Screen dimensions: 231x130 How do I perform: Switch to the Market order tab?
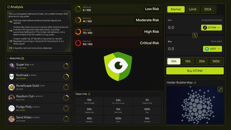[176, 9]
